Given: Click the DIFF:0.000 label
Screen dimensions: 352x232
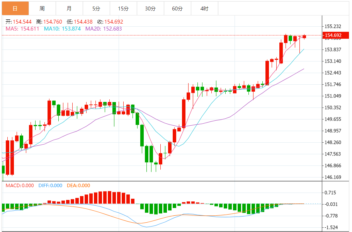Looking at the screenshot, I should click(50, 186).
